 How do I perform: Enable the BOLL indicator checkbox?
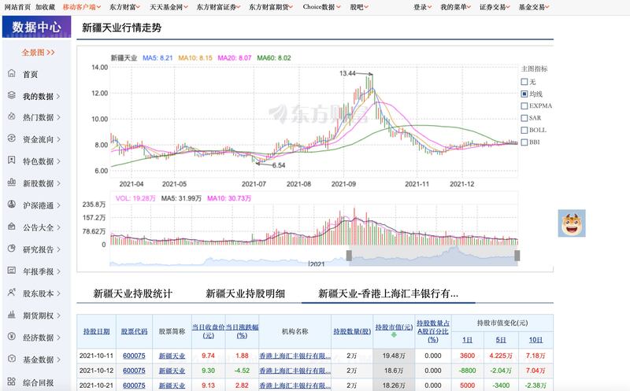(524, 130)
